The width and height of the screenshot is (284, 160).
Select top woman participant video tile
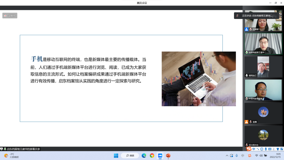pos(263,21)
